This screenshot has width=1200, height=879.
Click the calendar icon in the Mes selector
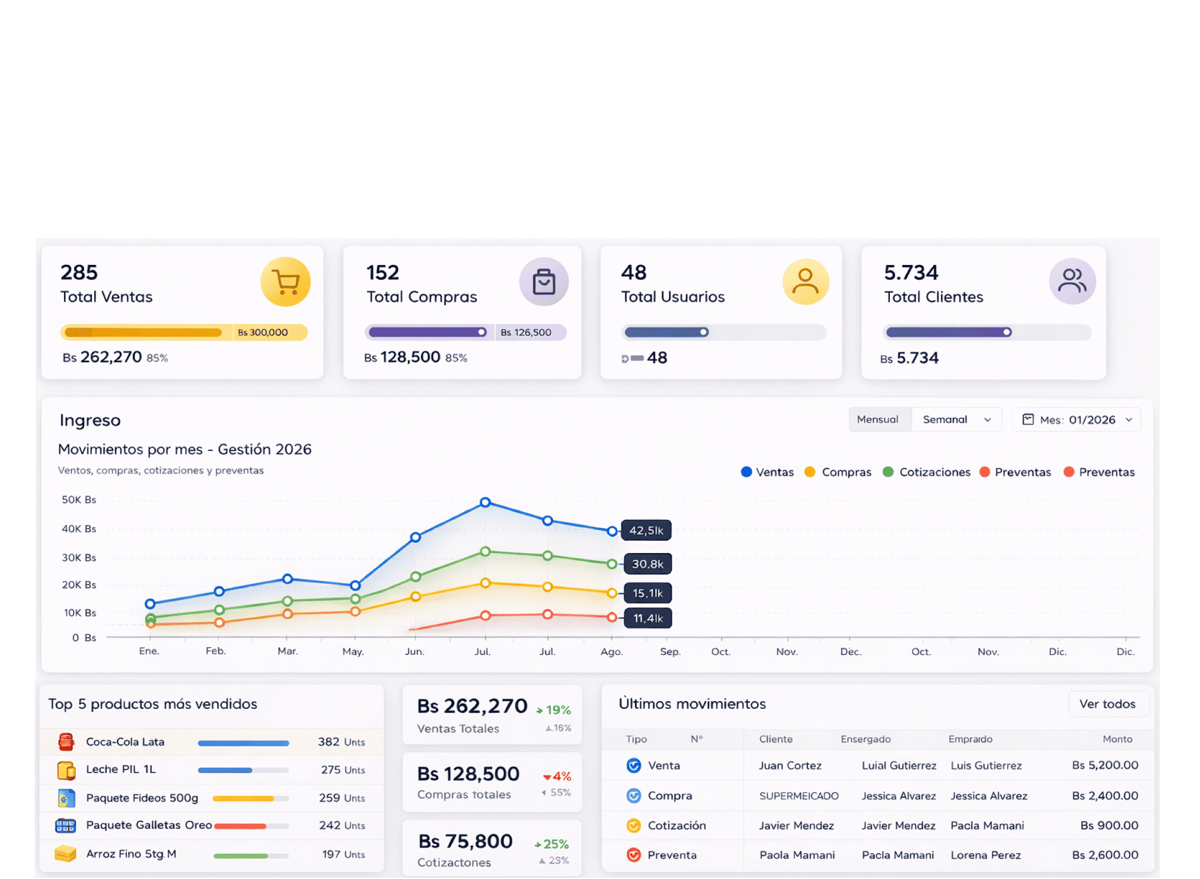click(x=1028, y=420)
